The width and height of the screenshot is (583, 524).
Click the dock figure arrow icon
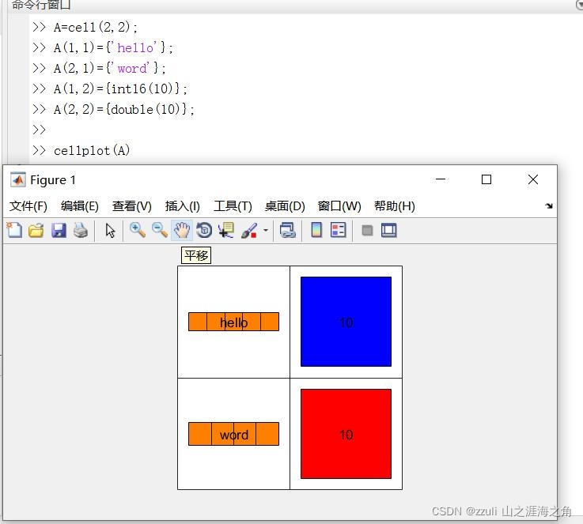click(549, 205)
